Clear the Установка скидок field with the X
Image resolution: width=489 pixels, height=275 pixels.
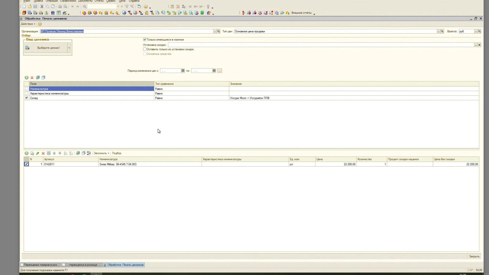coord(479,45)
